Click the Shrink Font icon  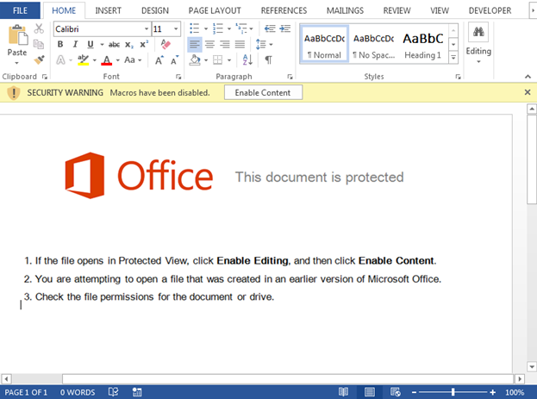[x=175, y=60]
